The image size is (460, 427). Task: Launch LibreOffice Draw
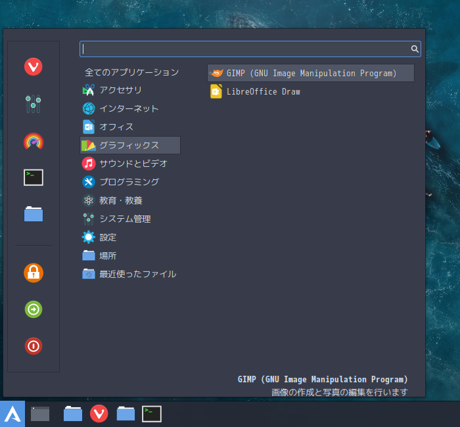click(x=311, y=91)
